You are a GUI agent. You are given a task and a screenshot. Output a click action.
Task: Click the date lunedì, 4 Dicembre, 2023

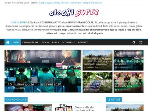click(x=17, y=3)
